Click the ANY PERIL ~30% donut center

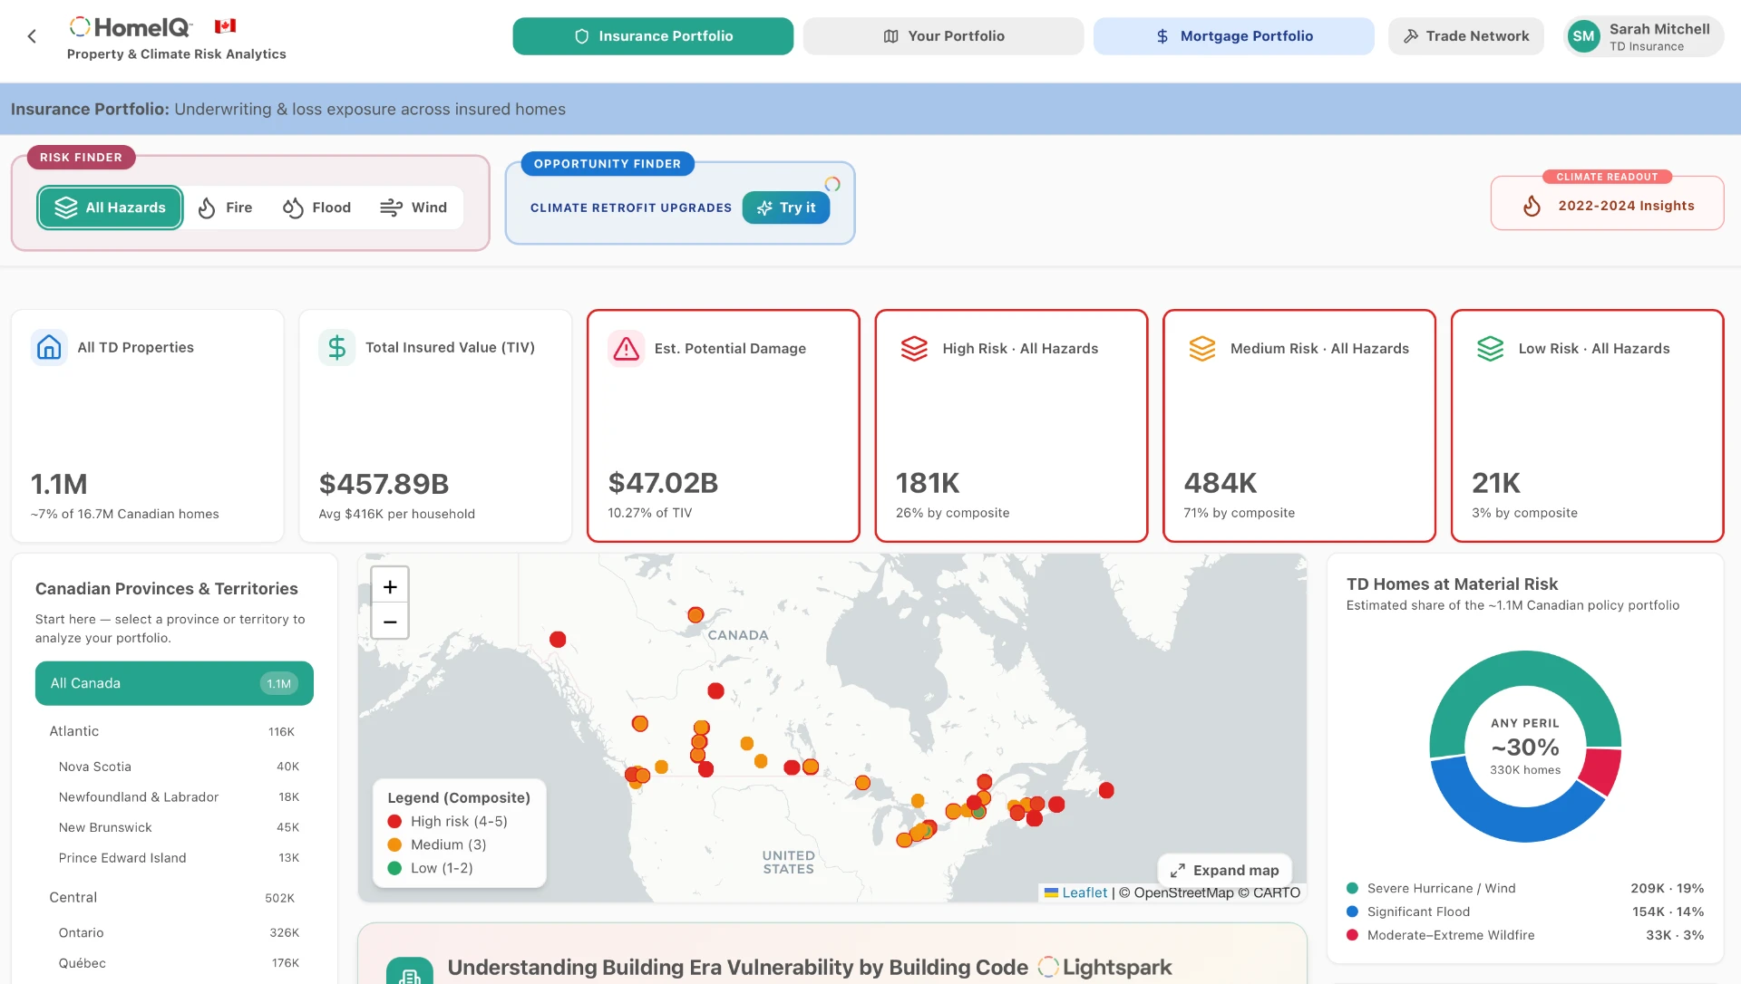pos(1525,747)
